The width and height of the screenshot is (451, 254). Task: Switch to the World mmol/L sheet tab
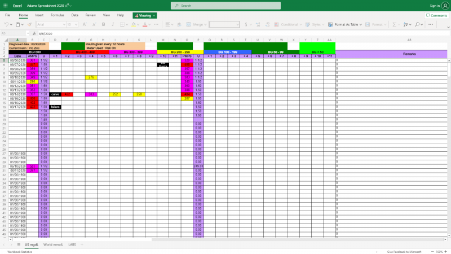pyautogui.click(x=53, y=244)
